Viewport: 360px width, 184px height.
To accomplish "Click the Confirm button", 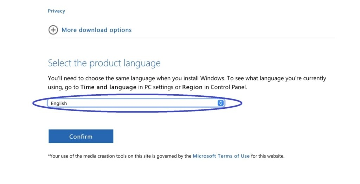I will pos(81,137).
